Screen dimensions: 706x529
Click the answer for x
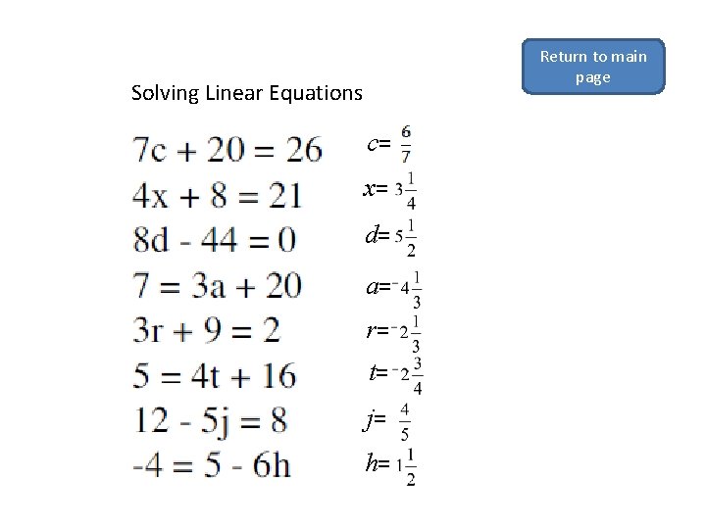pos(391,189)
